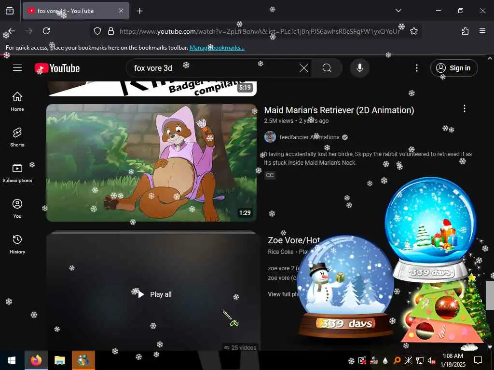Viewport: 494px width, 370px height.
Task: Go back in the browser
Action: (12, 31)
